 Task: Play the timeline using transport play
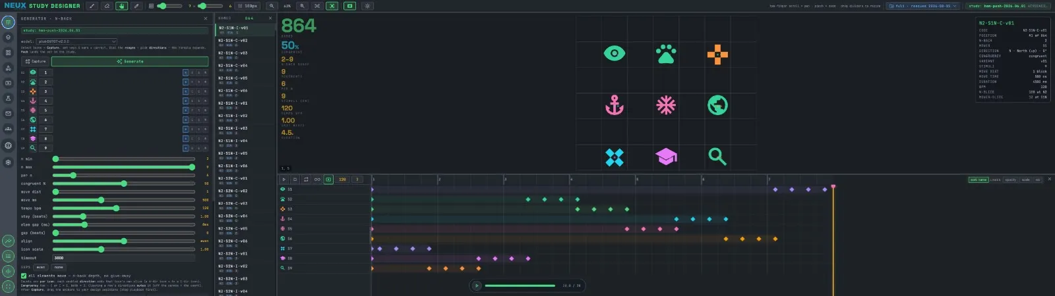point(284,179)
